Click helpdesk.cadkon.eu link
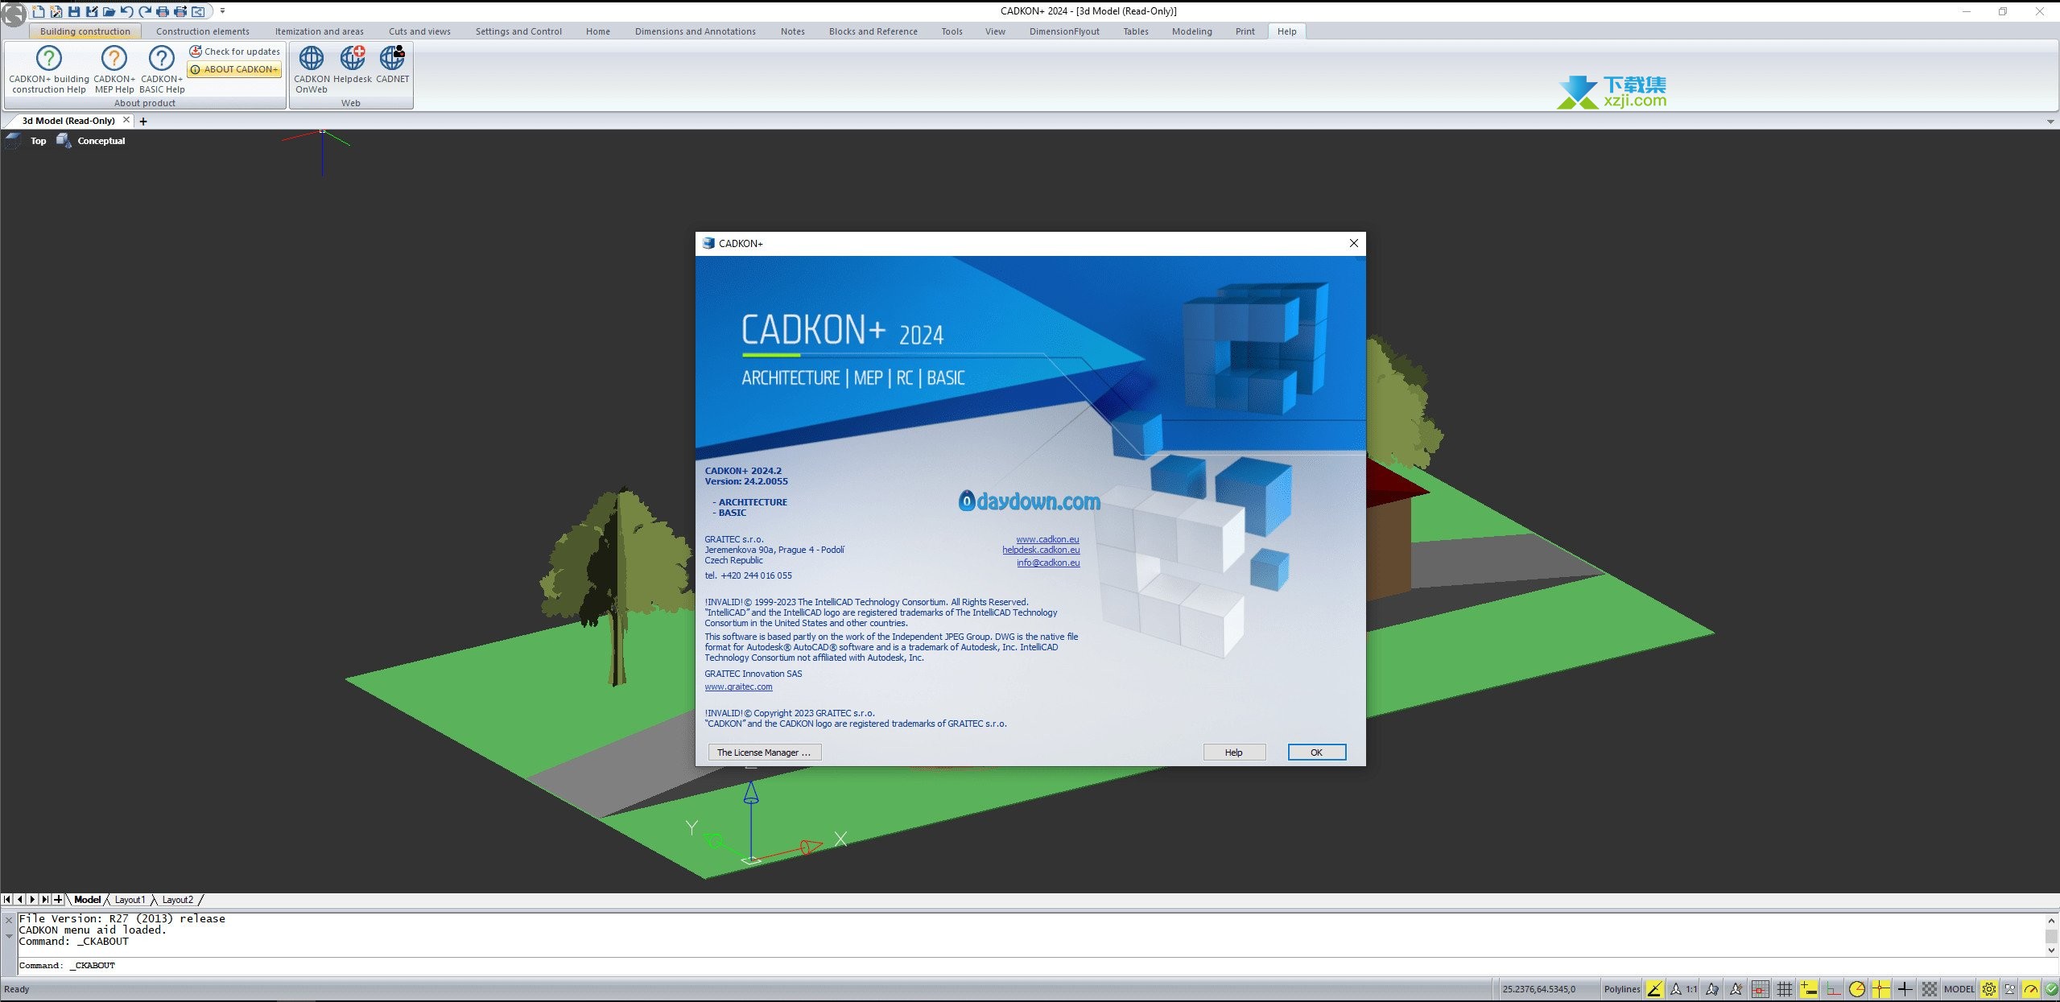The image size is (2060, 1002). pos(1041,550)
